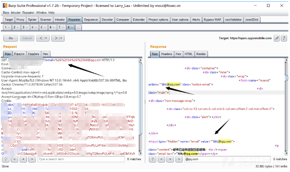290x172 pixels.
Task: Open the Decoder tool tab
Action: (107, 19)
